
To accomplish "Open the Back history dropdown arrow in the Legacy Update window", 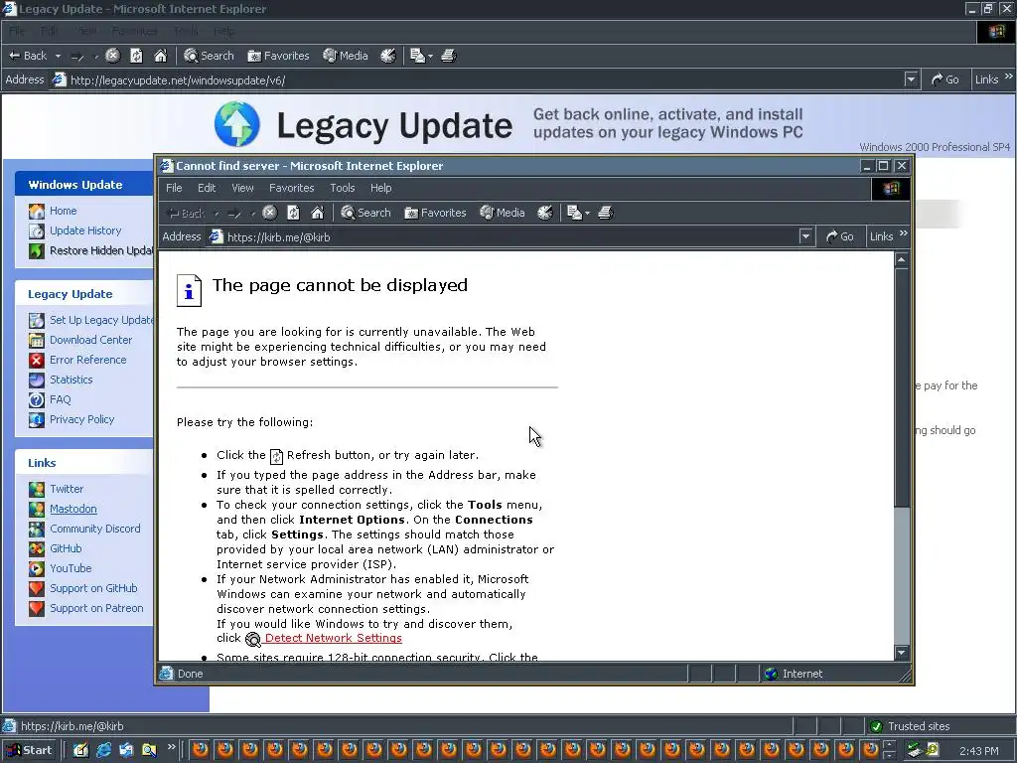I will (x=58, y=56).
